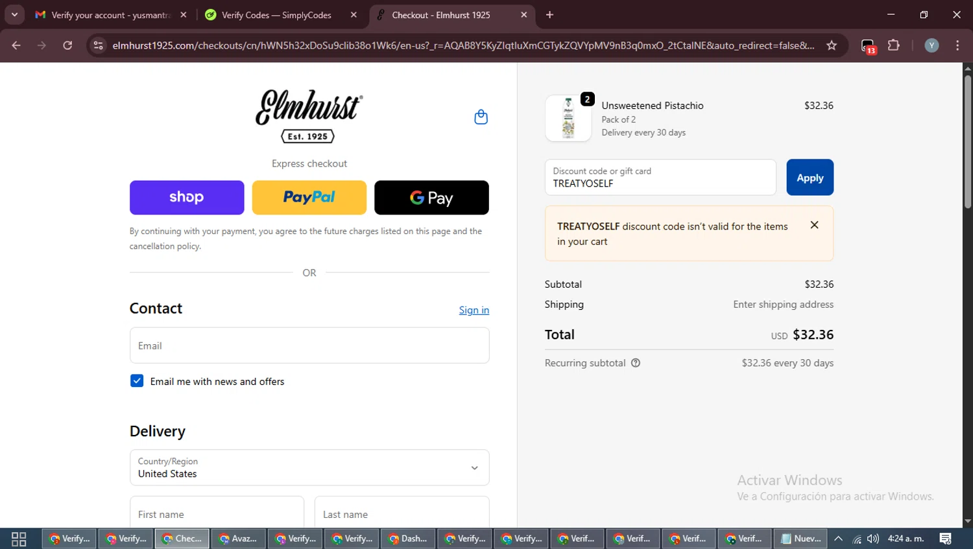Pay with Google Pay button

pos(431,198)
